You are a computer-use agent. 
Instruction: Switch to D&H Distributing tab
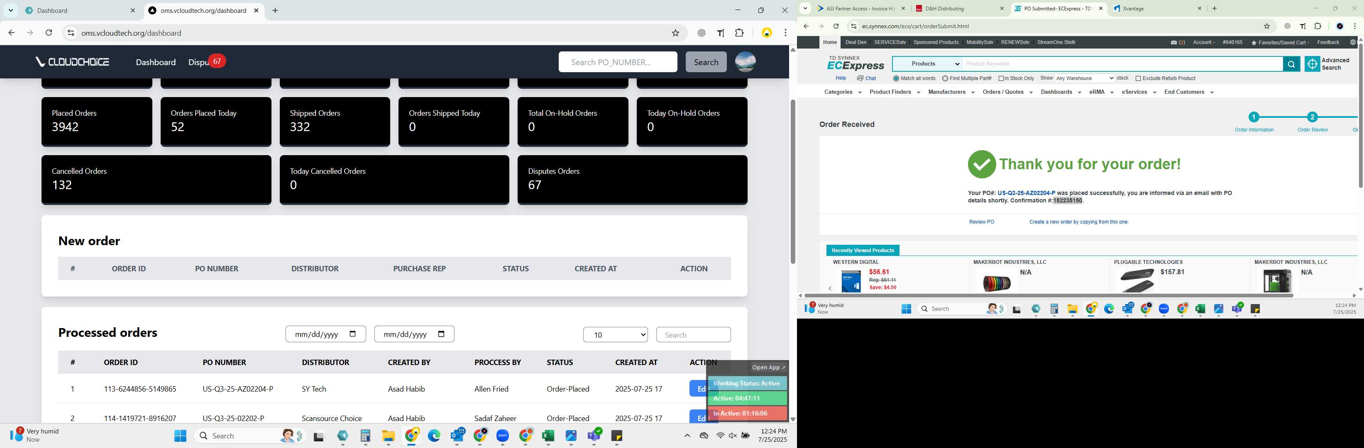[x=959, y=8]
